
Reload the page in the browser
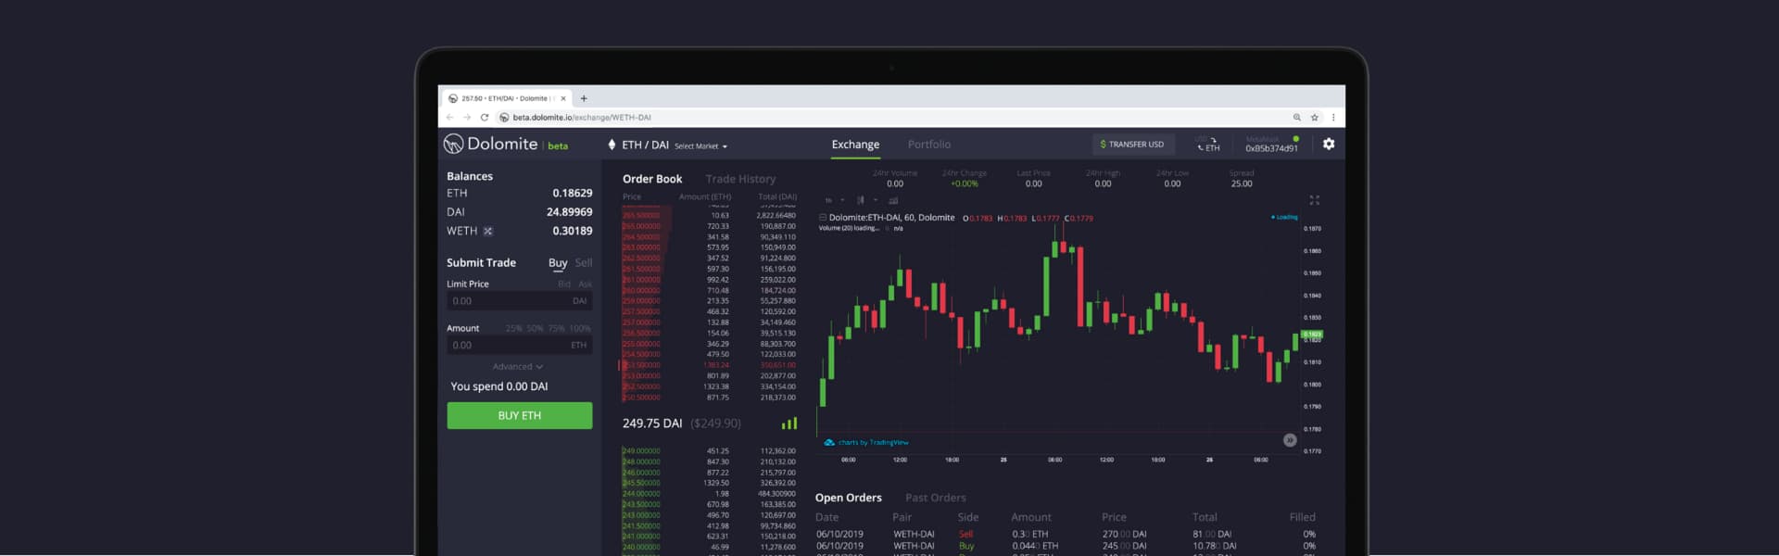click(484, 118)
